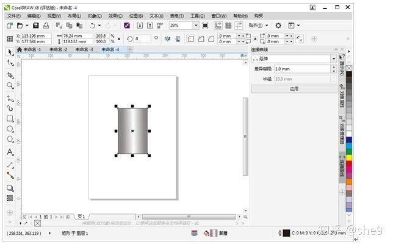Open the zoom level dropdown
Screen dimensions: 393x247
[x=196, y=26]
